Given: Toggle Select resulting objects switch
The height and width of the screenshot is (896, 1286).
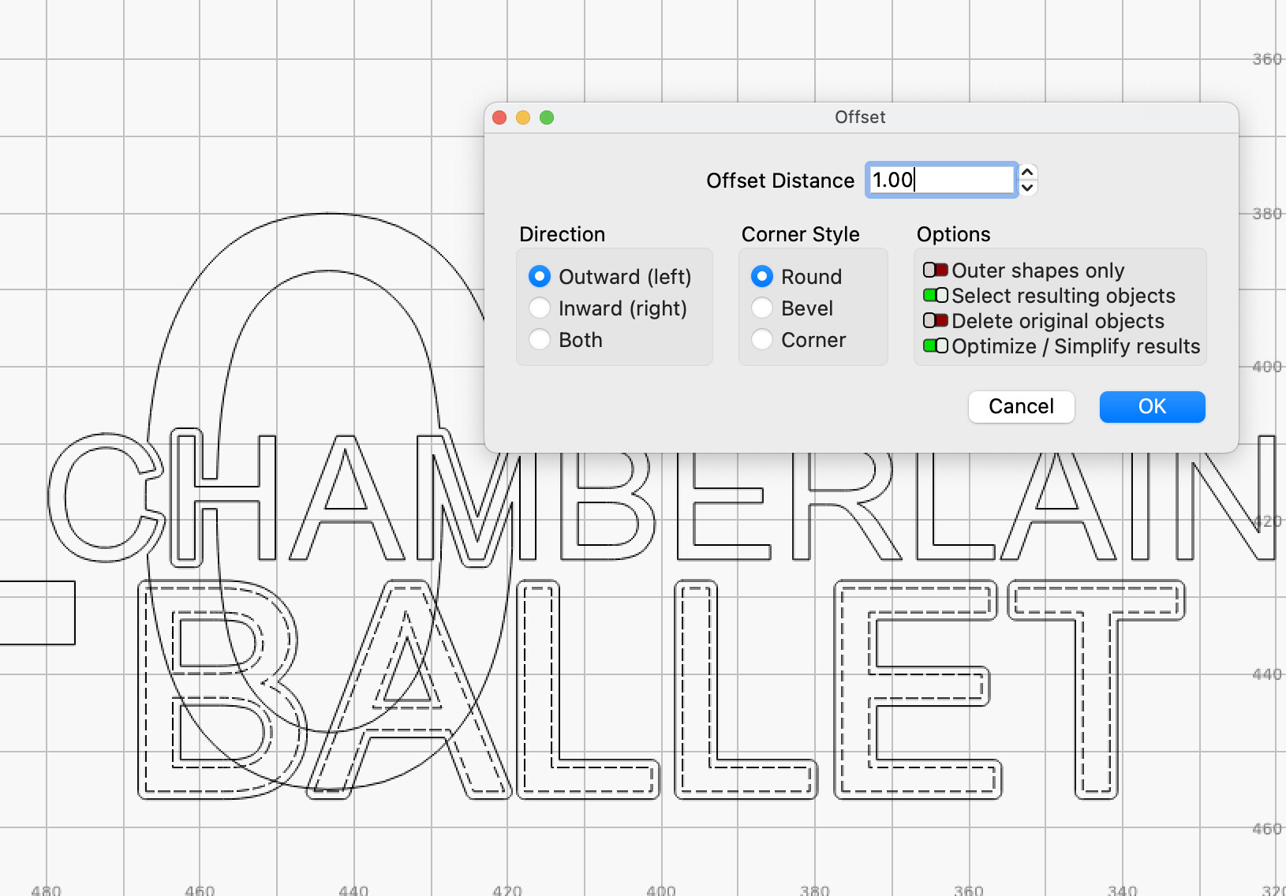Looking at the screenshot, I should tap(936, 296).
